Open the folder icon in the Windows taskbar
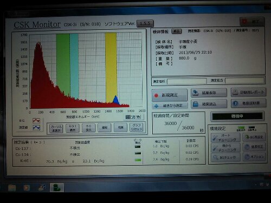This screenshot has width=271, height=203. point(12,188)
